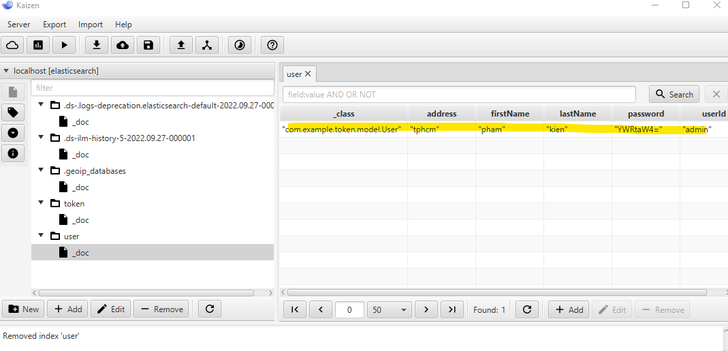The width and height of the screenshot is (728, 351).
Task: Go to last results page
Action: click(452, 309)
